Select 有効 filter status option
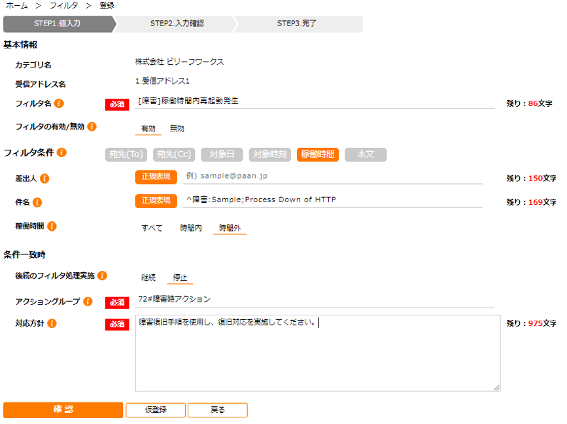 tap(148, 129)
